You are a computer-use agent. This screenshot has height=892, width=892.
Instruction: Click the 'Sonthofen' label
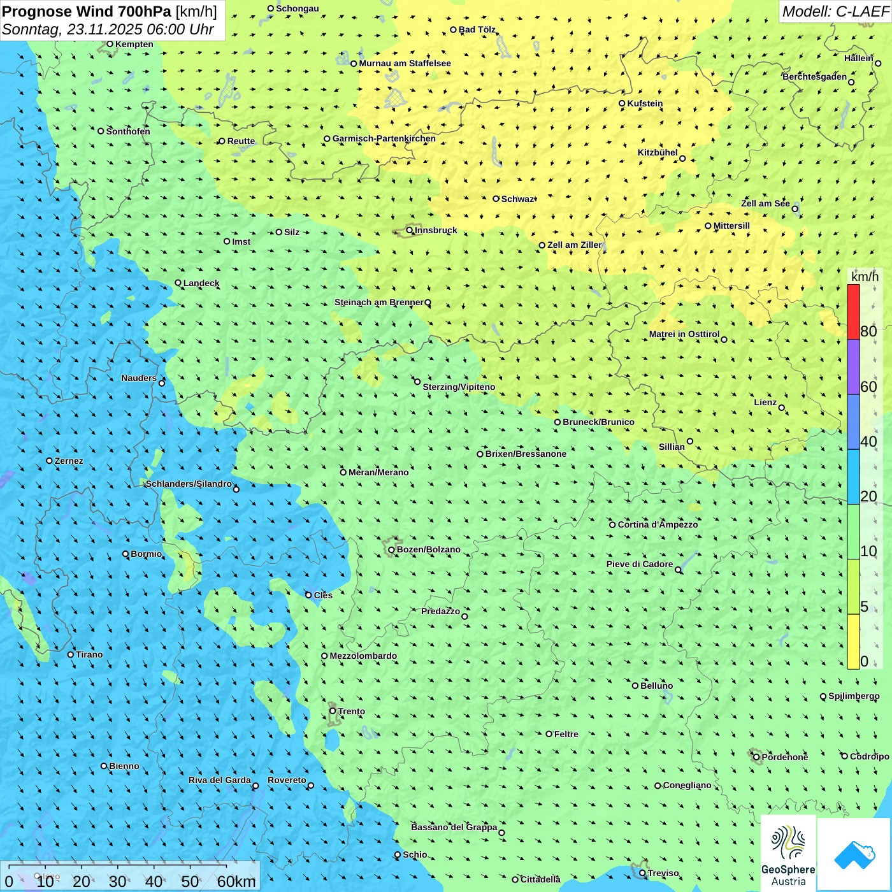(x=128, y=131)
